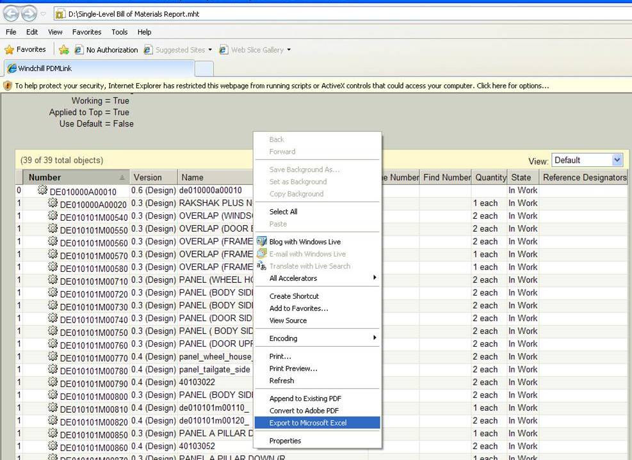This screenshot has width=632, height=460.
Task: Click part number DE010101M00850
Action: tap(93, 435)
